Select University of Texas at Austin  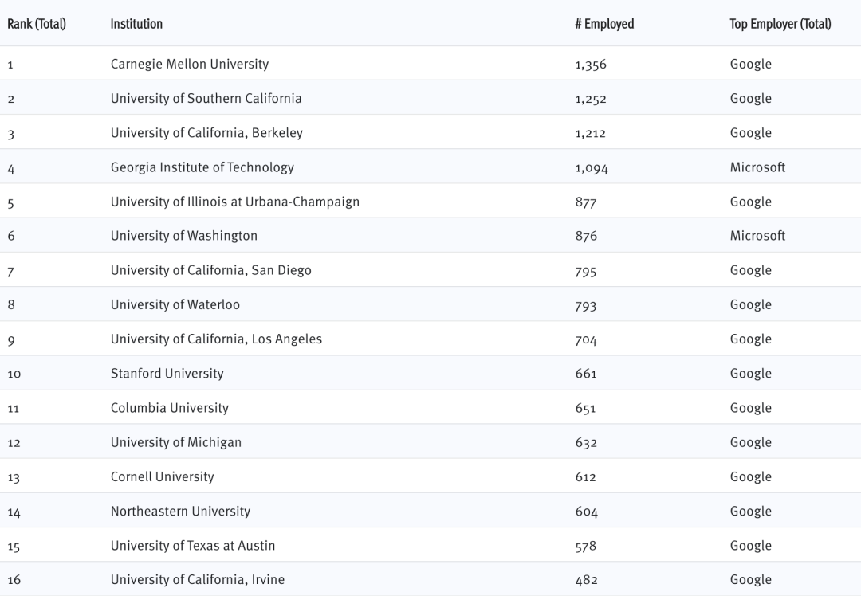(x=193, y=546)
